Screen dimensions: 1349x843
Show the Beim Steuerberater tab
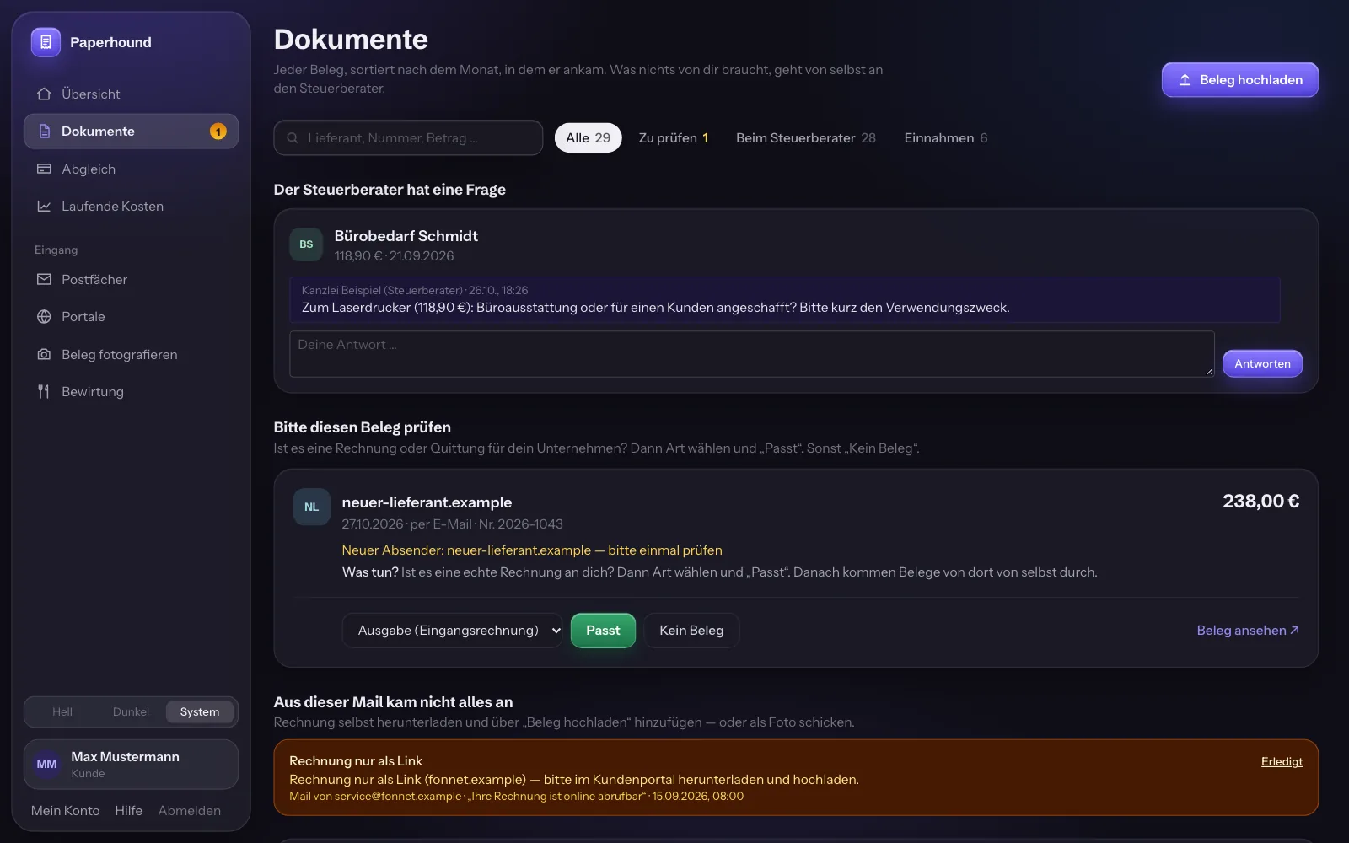click(805, 138)
